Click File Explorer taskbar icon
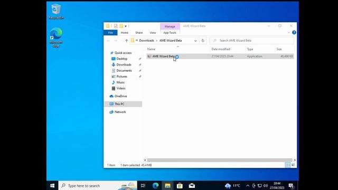This screenshot has width=338, height=190. tap(167, 186)
